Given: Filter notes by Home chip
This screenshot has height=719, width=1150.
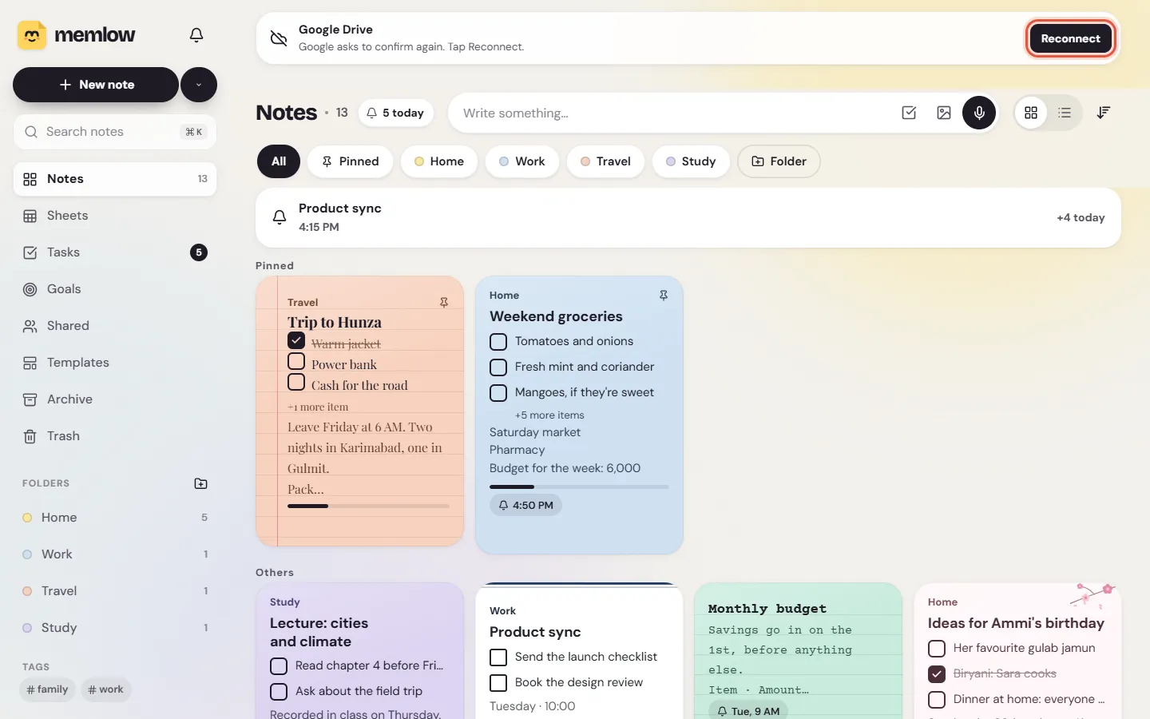Looking at the screenshot, I should 439,161.
